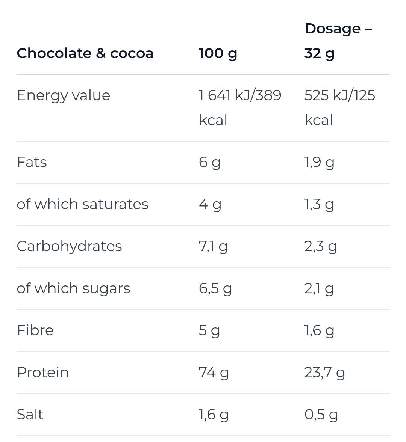Click the 525 kJ/125 kcal value
The image size is (406, 442).
point(339,107)
